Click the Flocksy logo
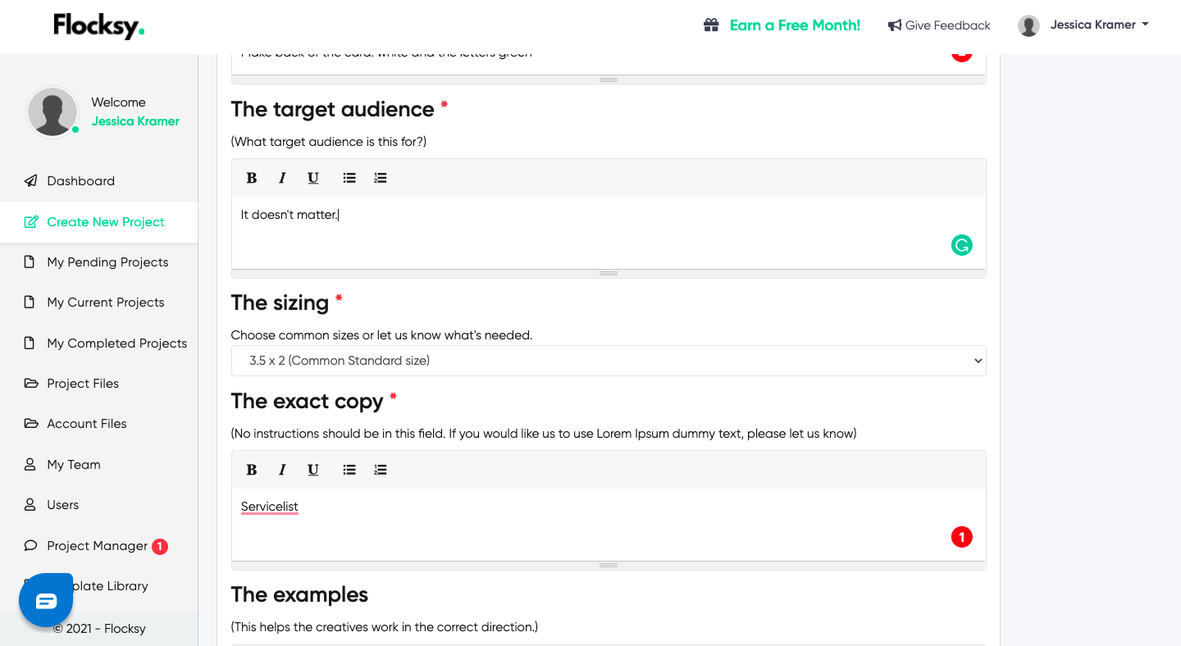 tap(98, 26)
